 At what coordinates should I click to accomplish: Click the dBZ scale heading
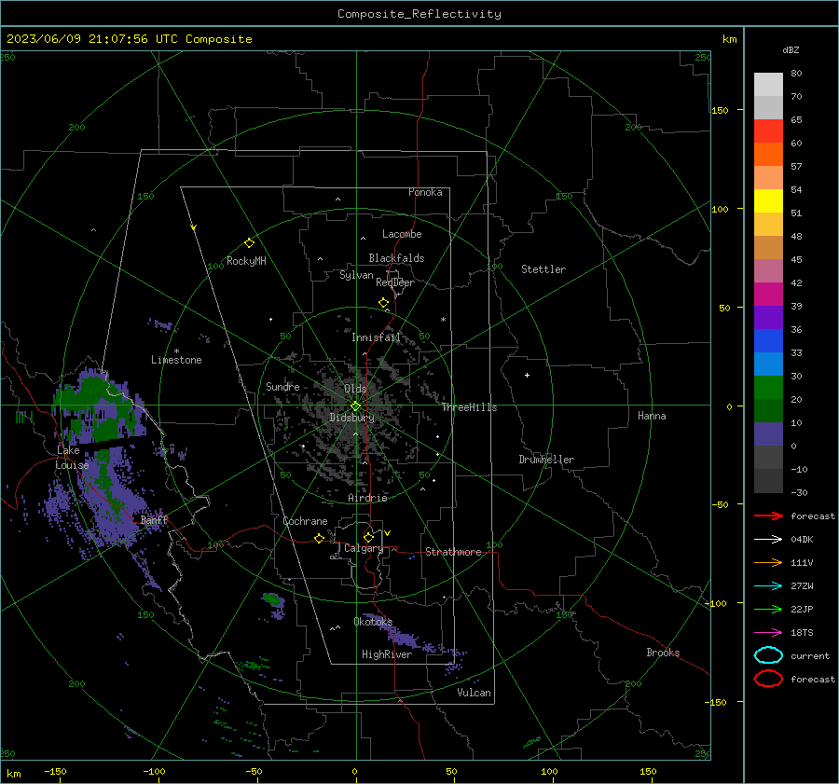point(791,49)
